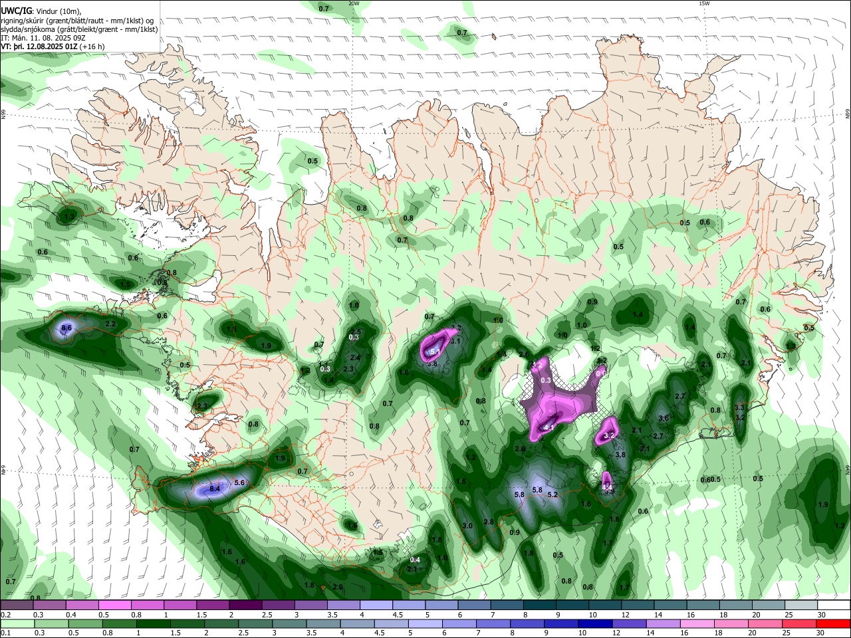This screenshot has height=638, width=851.
Task: Click the slydda/snjókoma legend description line
Action: 79,29
